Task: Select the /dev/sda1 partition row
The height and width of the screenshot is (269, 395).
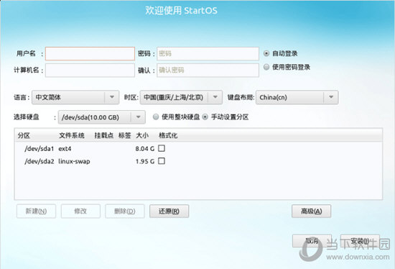Action: point(198,148)
